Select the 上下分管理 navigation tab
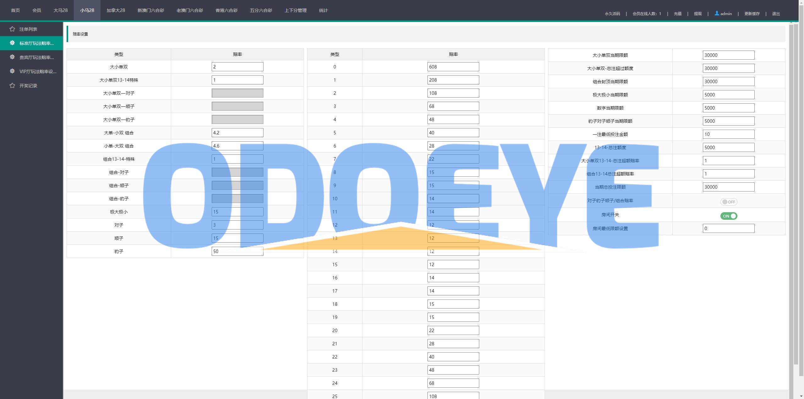This screenshot has width=804, height=399. (295, 10)
